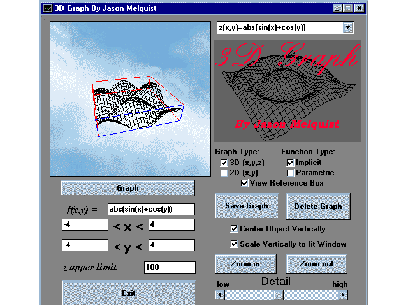Click the Graph button

point(127,188)
